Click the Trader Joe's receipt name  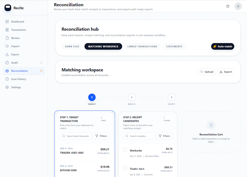(x=137, y=169)
